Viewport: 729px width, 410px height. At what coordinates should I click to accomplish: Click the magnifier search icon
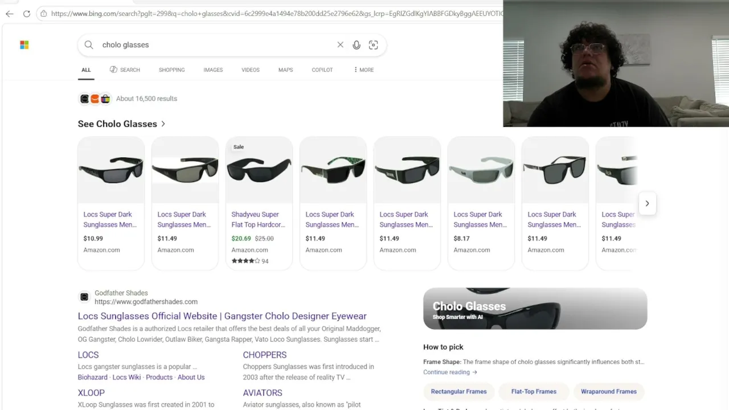tap(89, 45)
